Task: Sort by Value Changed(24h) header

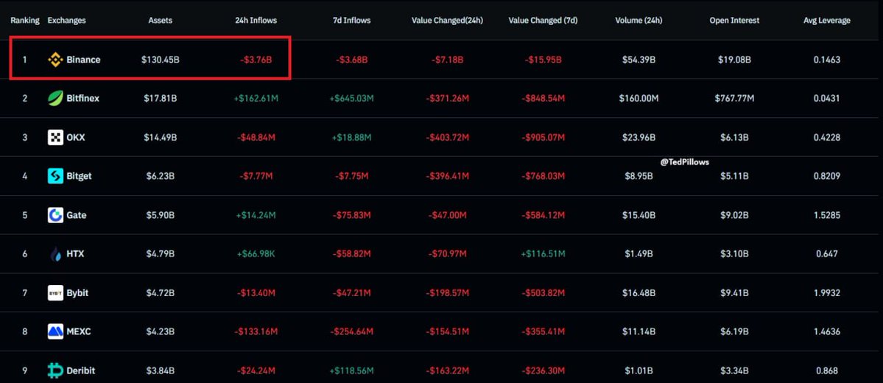Action: point(447,21)
